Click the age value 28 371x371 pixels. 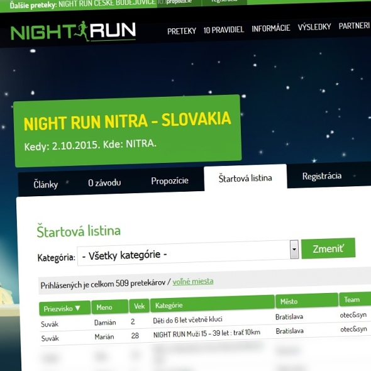click(x=135, y=336)
